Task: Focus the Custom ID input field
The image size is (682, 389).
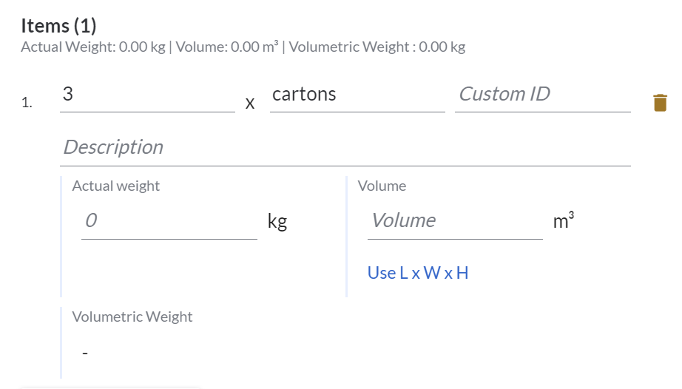Action: pos(542,95)
